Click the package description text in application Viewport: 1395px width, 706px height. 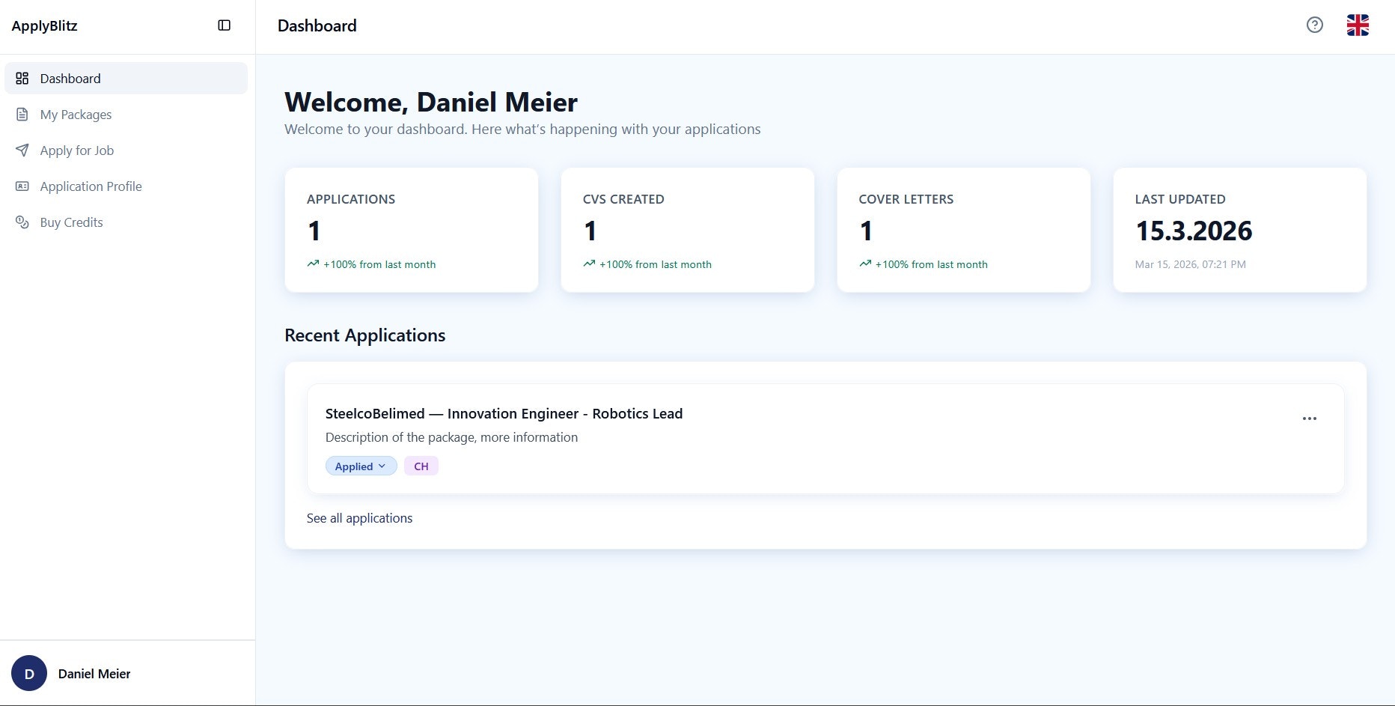(451, 437)
